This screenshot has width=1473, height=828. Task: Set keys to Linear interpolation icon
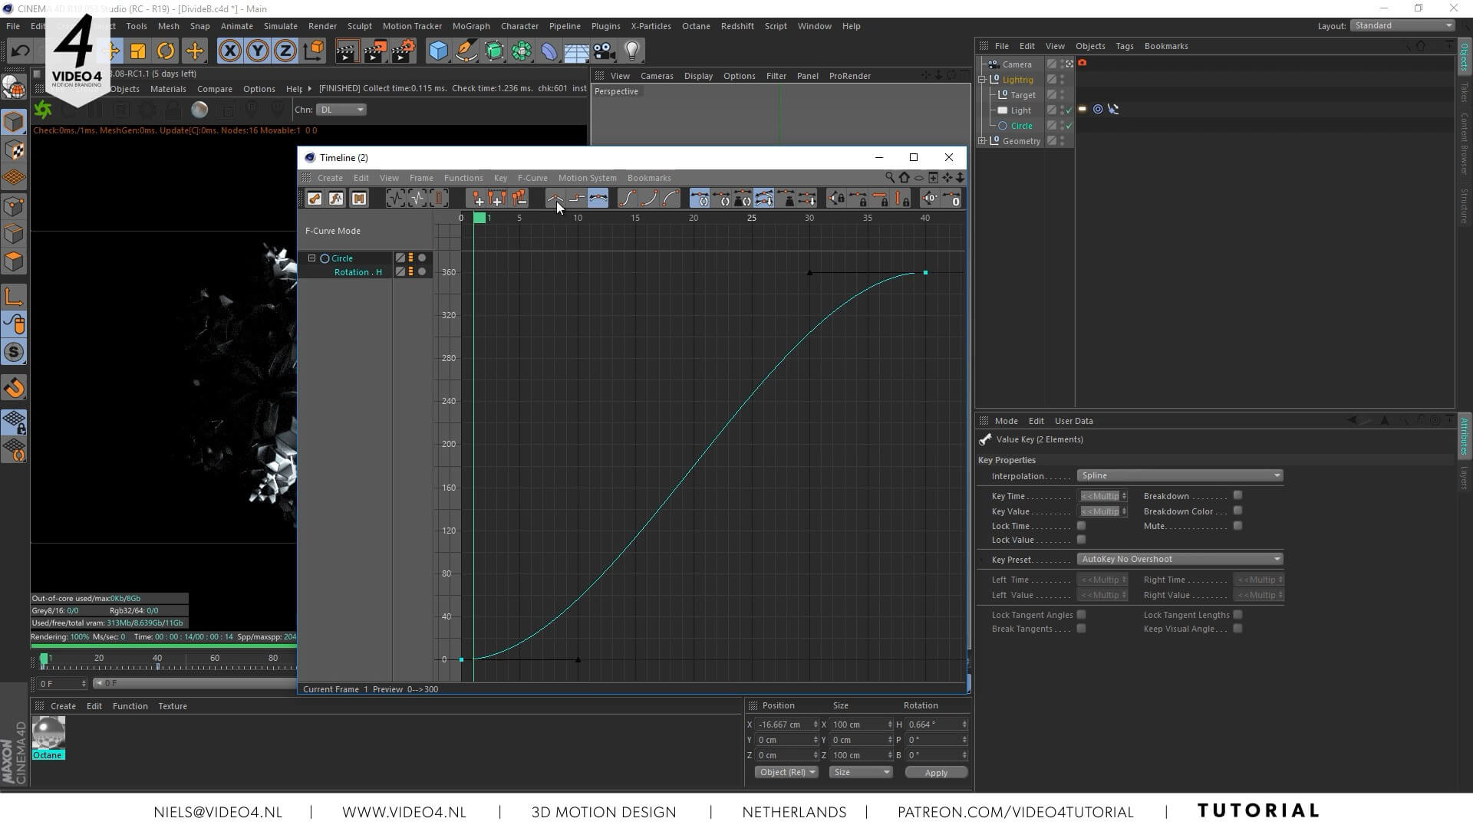click(x=555, y=199)
